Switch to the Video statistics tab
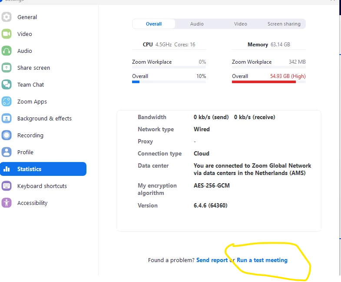The height and width of the screenshot is (282, 341). click(240, 24)
